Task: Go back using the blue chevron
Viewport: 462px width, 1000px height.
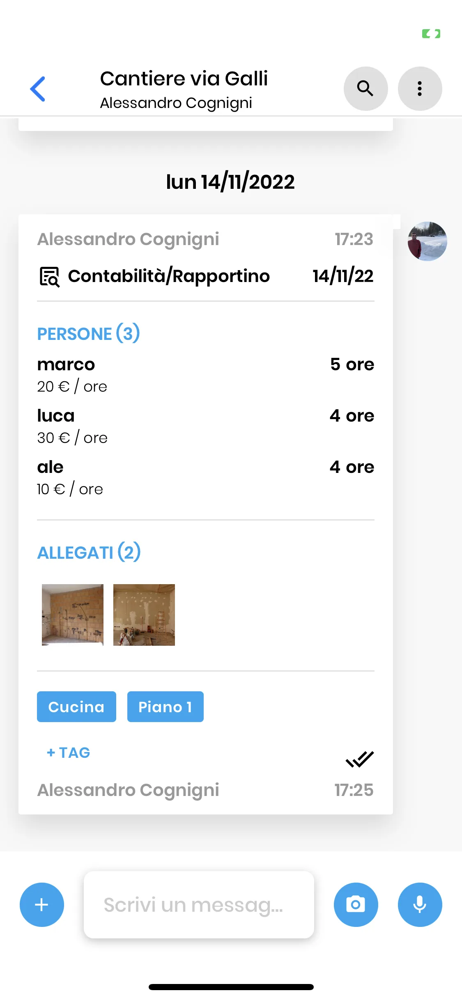Action: tap(38, 89)
